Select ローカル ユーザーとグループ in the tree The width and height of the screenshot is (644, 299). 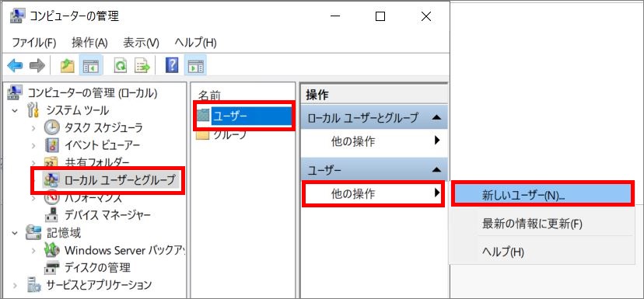tap(120, 179)
